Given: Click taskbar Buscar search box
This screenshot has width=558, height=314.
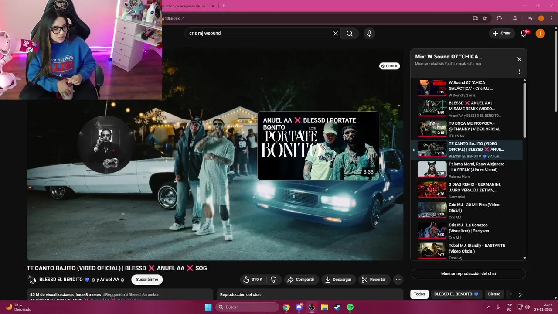Looking at the screenshot, I should point(247,307).
